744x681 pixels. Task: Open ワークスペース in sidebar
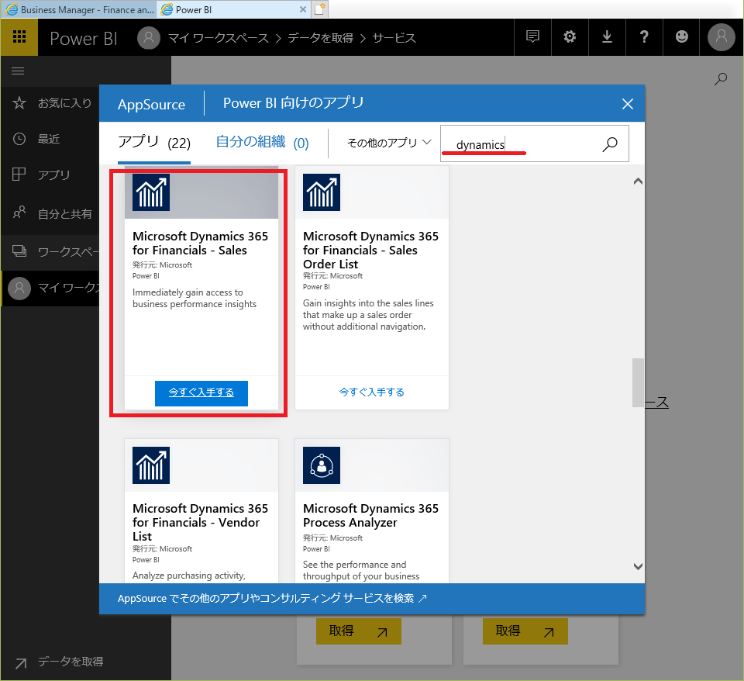pos(50,251)
